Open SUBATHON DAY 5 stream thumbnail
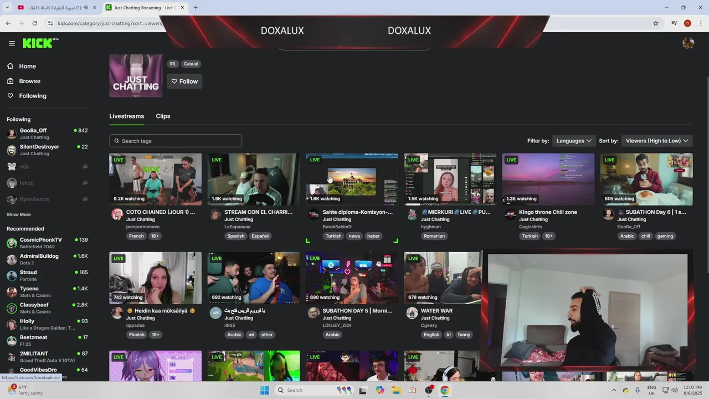The height and width of the screenshot is (399, 709). [352, 278]
